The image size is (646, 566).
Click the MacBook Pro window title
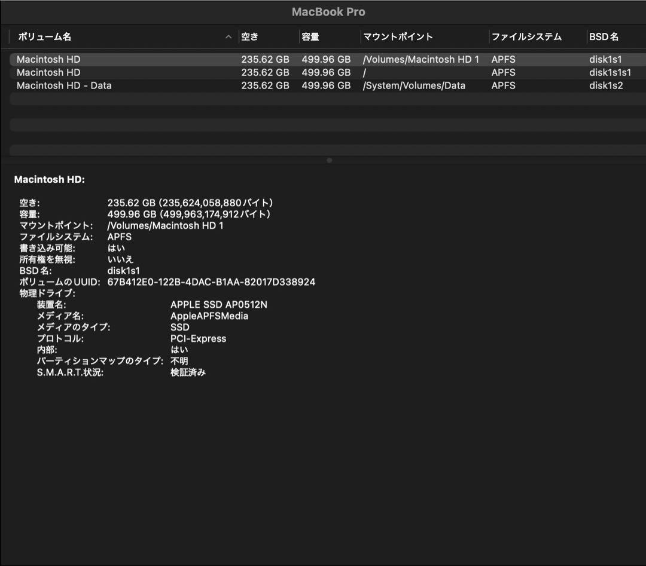tap(328, 11)
